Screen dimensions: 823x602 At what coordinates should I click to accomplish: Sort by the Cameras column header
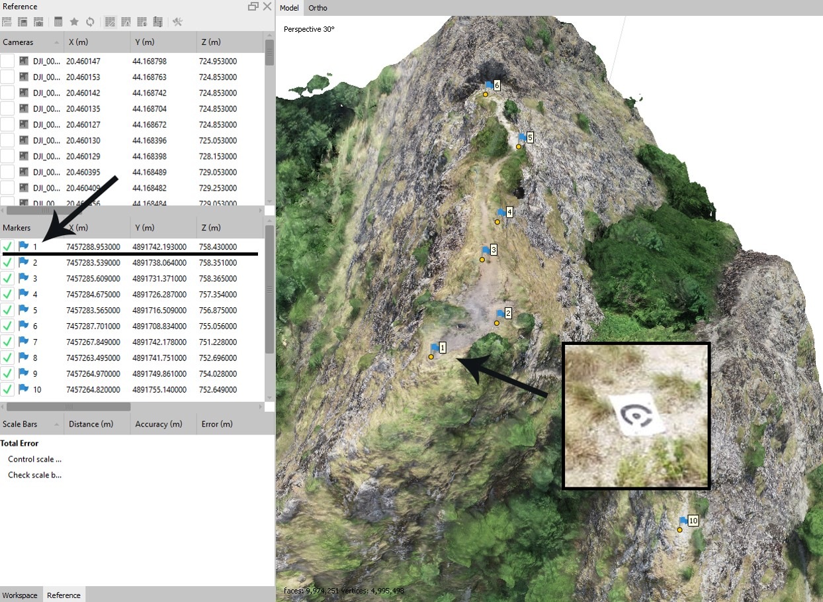(x=32, y=42)
